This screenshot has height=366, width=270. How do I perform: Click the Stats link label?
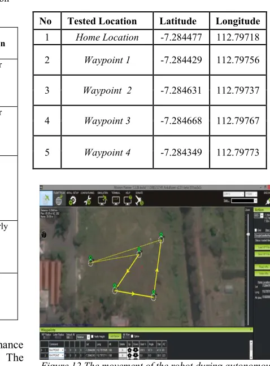pos(227,201)
